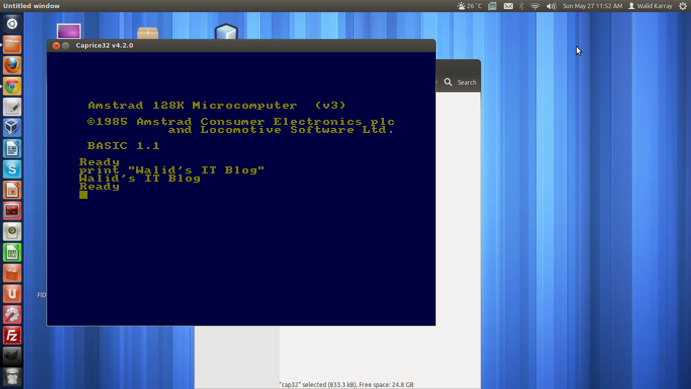Open the Wi-Fi network menu
Screen dimensions: 691x389
pyautogui.click(x=535, y=6)
